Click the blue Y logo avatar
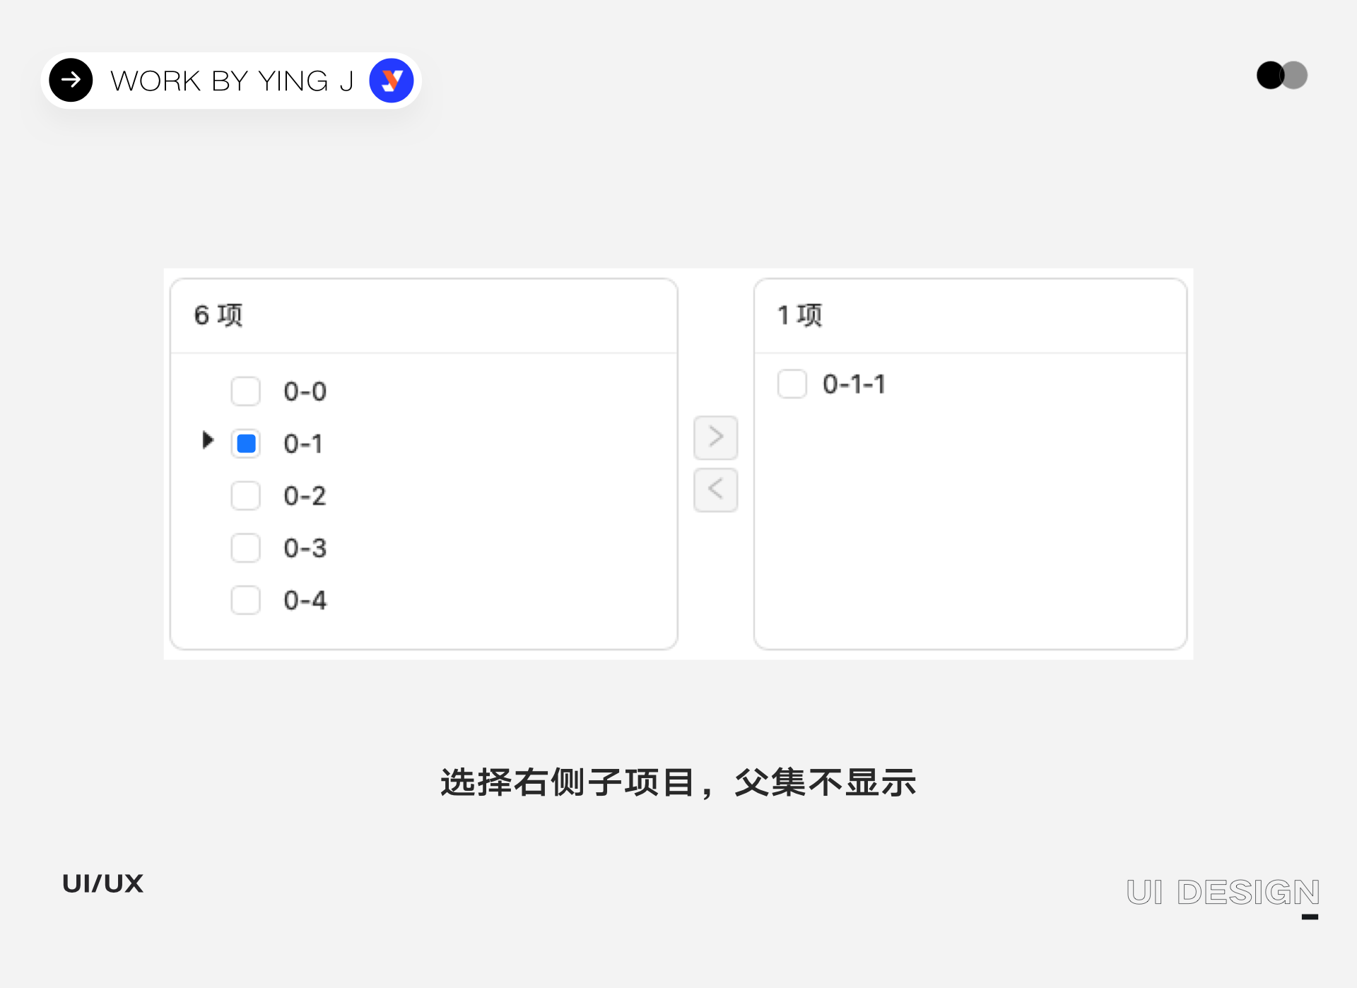Screen dimensions: 1357x988 click(391, 81)
